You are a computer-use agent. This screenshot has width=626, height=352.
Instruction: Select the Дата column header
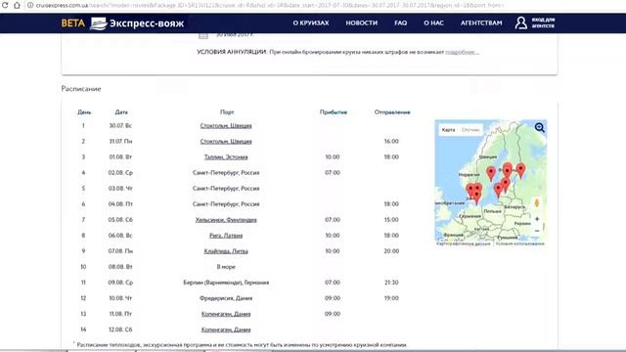(x=121, y=112)
